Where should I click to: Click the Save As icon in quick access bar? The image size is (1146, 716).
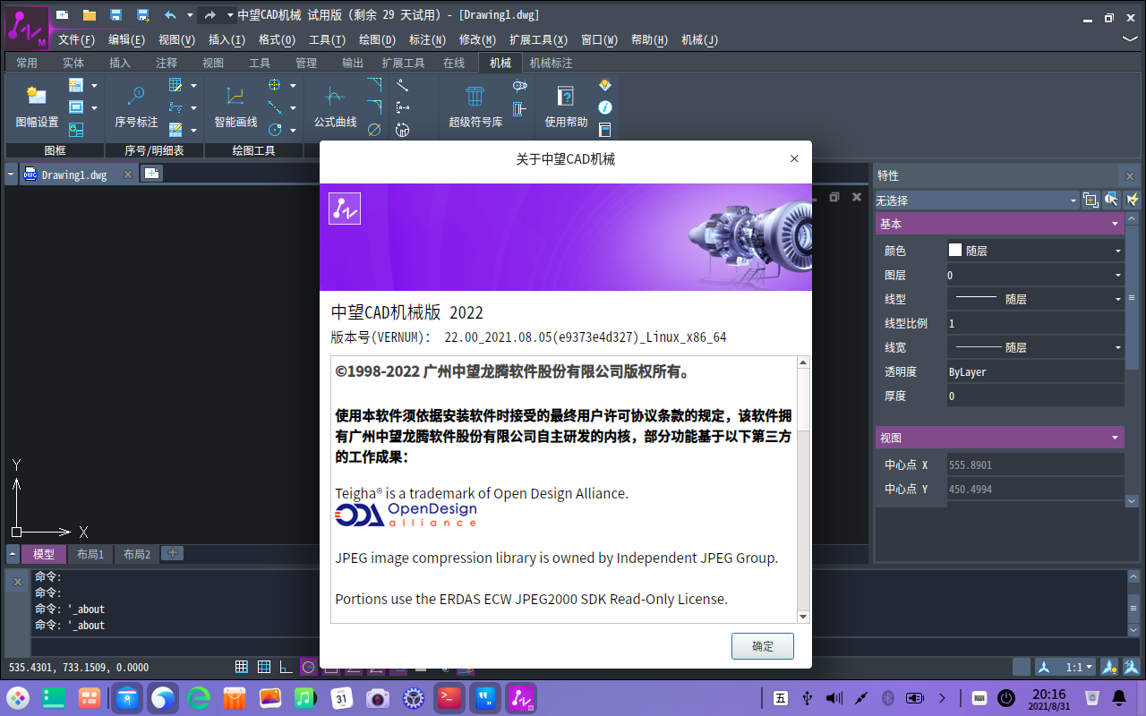pos(142,14)
